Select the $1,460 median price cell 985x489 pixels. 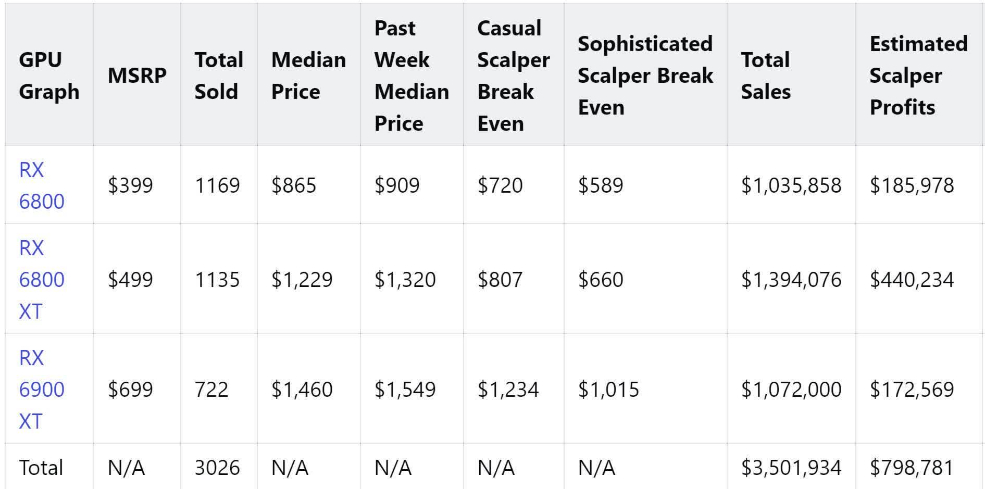click(302, 390)
